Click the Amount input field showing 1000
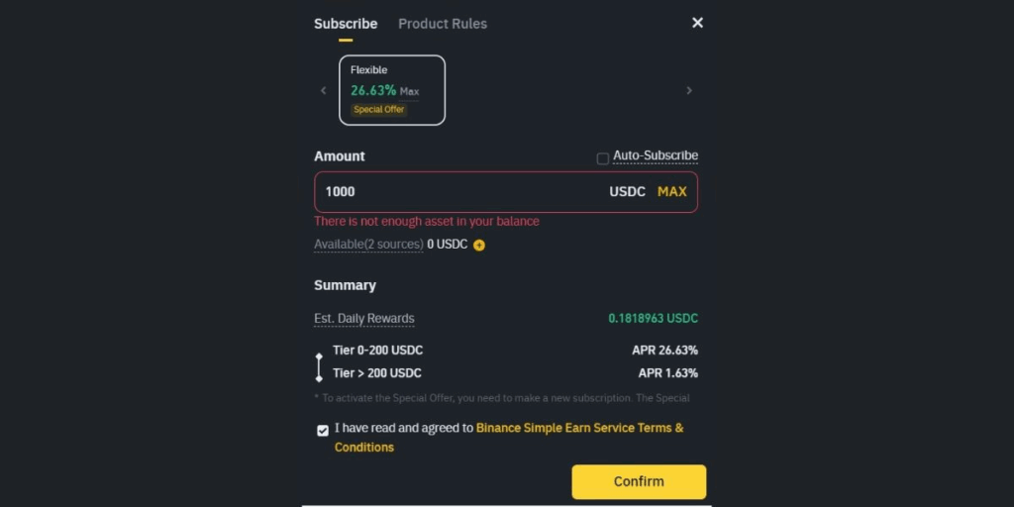Image resolution: width=1014 pixels, height=507 pixels. (x=456, y=192)
